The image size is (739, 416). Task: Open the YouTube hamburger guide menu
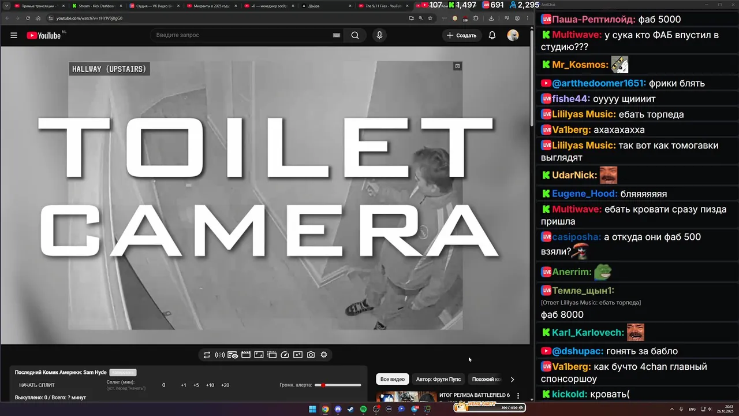14,35
